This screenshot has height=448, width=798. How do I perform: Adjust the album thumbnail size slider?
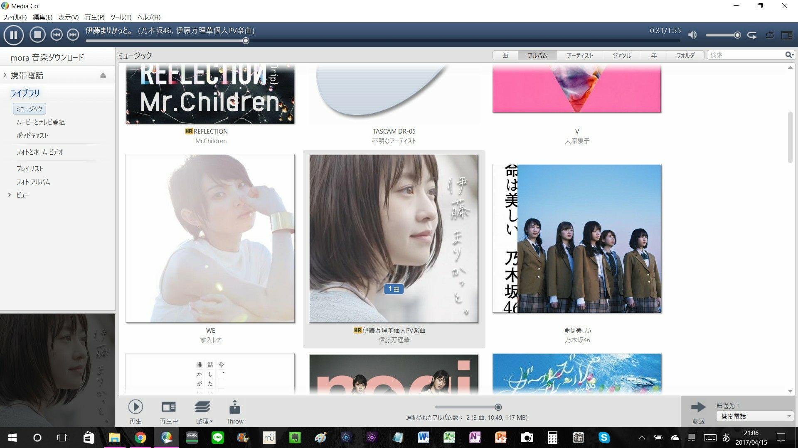point(469,407)
